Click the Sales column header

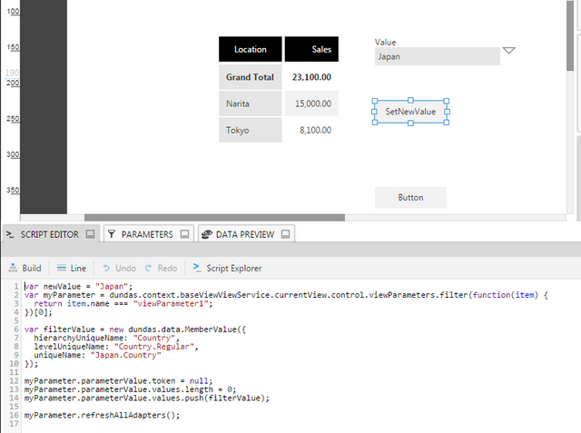point(311,49)
